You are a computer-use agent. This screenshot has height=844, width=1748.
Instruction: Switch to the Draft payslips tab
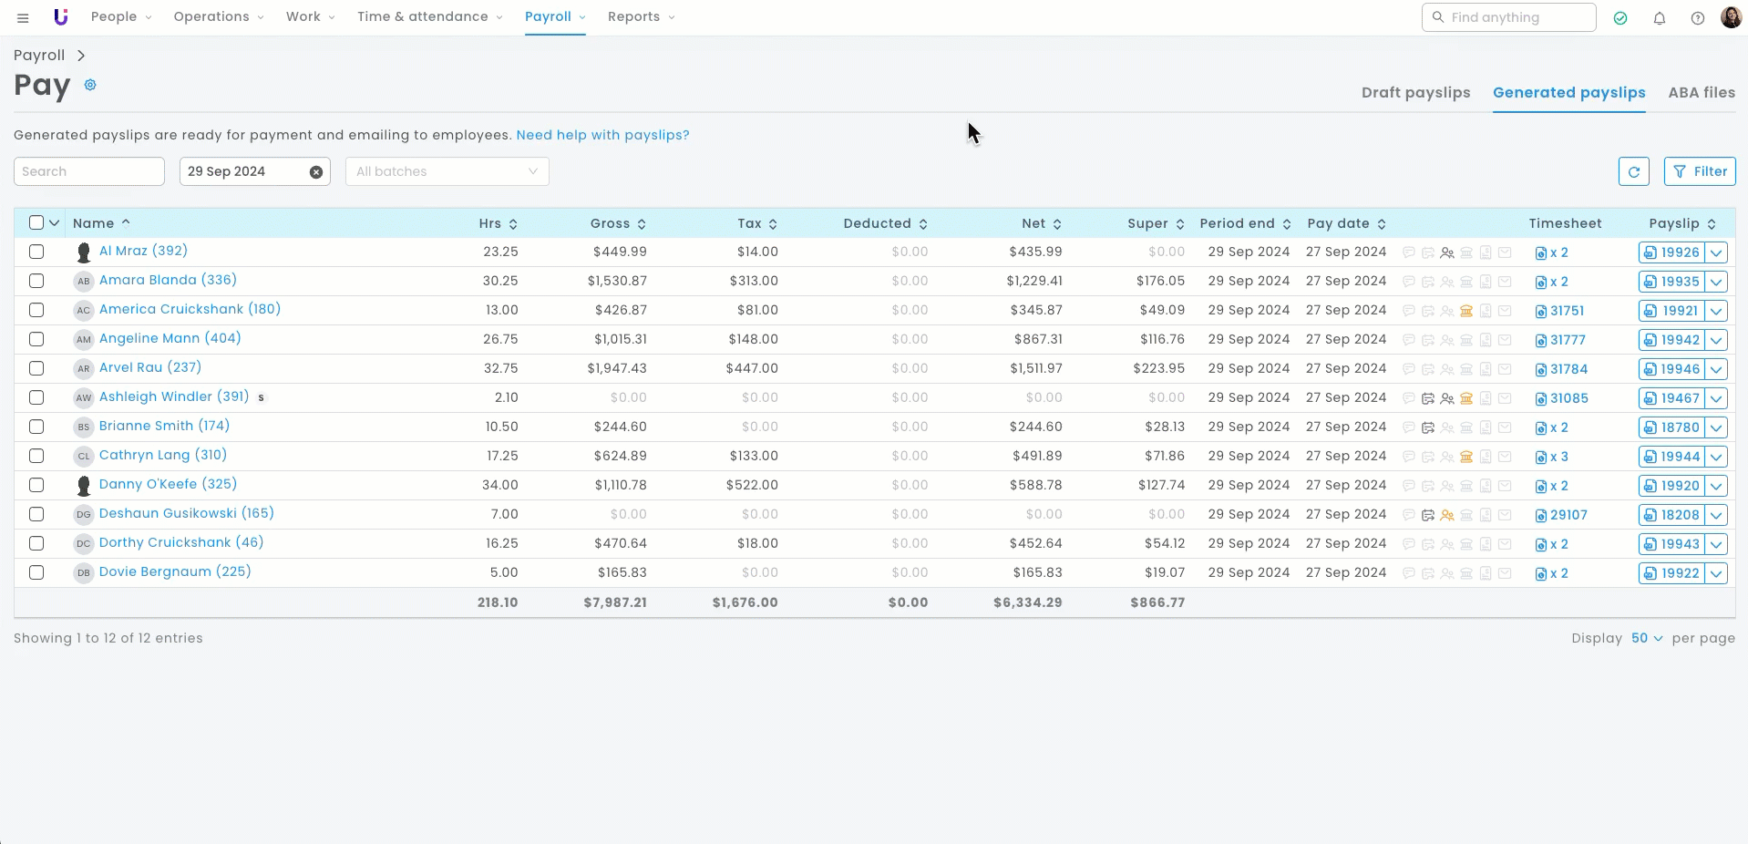click(x=1415, y=93)
